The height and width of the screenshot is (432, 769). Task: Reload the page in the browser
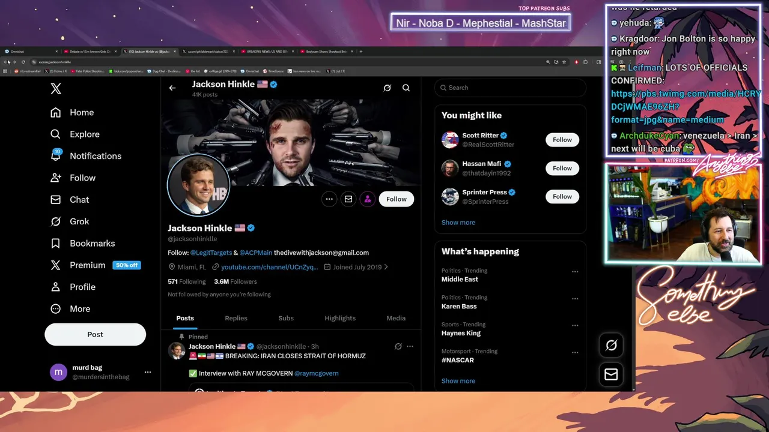click(23, 62)
